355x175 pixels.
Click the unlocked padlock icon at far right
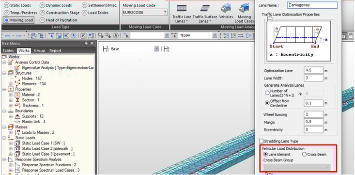click(351, 35)
